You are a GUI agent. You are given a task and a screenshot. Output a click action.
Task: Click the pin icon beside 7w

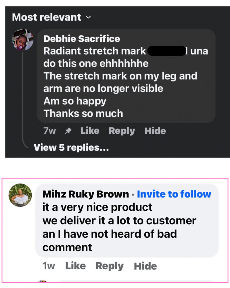point(68,131)
